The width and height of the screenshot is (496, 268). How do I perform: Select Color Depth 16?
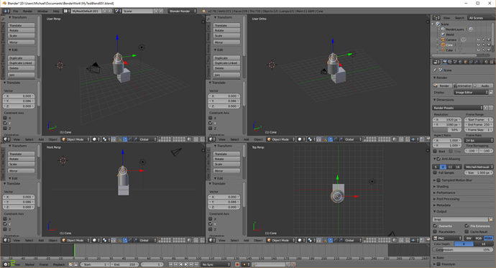[x=483, y=244]
